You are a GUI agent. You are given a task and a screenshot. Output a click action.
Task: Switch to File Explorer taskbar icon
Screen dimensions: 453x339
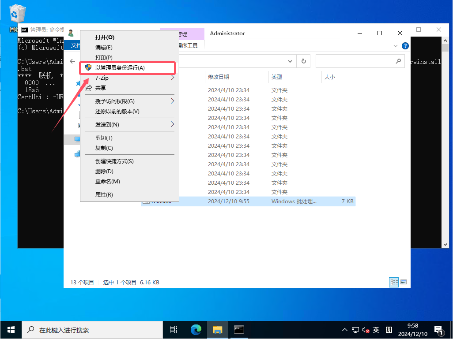(217, 330)
